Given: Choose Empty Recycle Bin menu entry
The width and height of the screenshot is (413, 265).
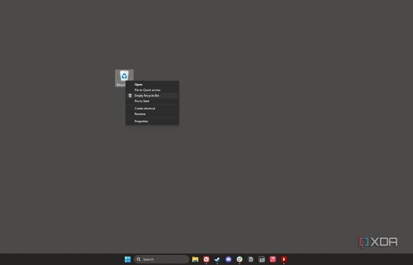Looking at the screenshot, I should [152, 96].
